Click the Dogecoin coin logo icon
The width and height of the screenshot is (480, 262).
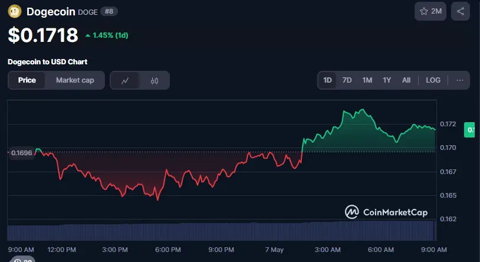(x=14, y=12)
